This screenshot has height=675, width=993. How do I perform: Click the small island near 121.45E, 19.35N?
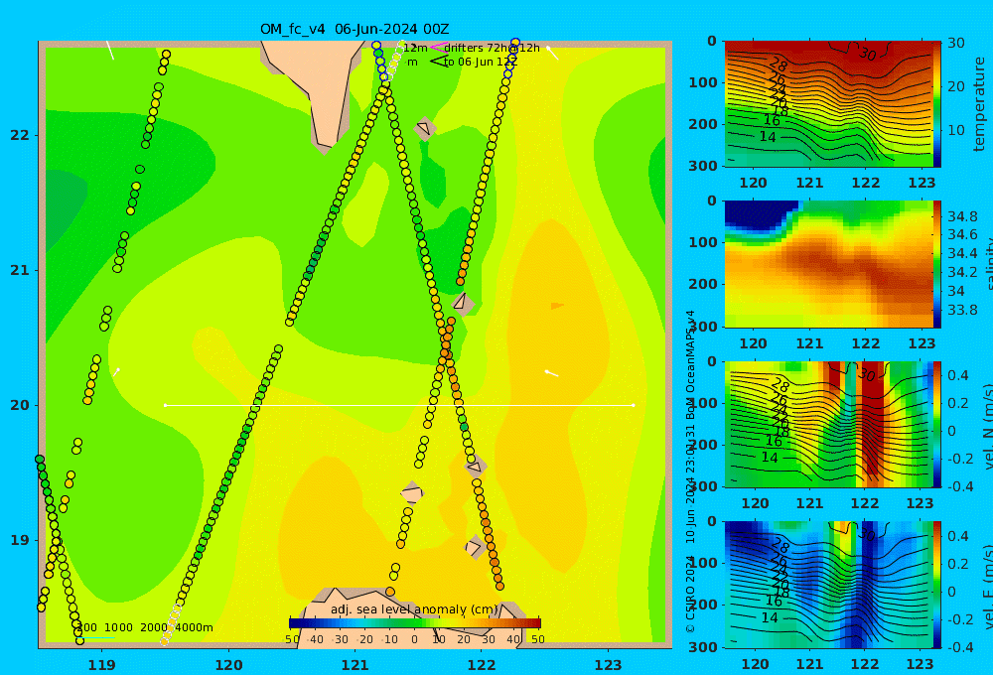point(412,493)
